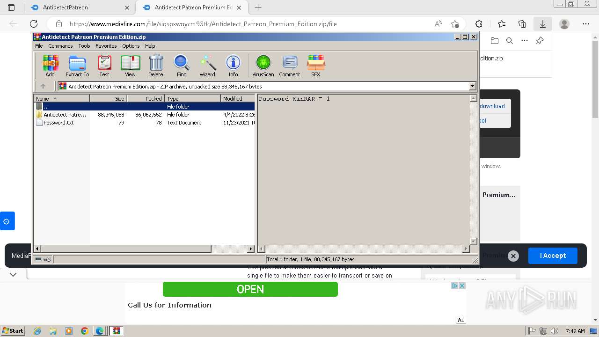Screen dimensions: 599x337
Task: Click the Comment toolbar icon
Action: (x=290, y=66)
